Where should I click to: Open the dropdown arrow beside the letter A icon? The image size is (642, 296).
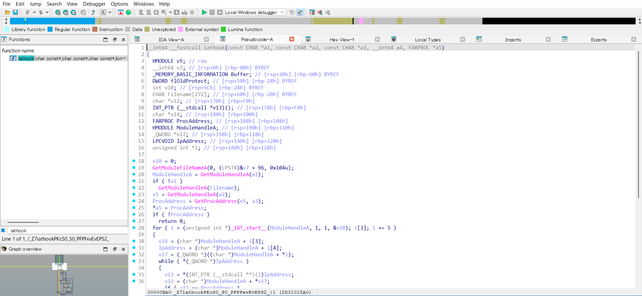[x=110, y=12]
